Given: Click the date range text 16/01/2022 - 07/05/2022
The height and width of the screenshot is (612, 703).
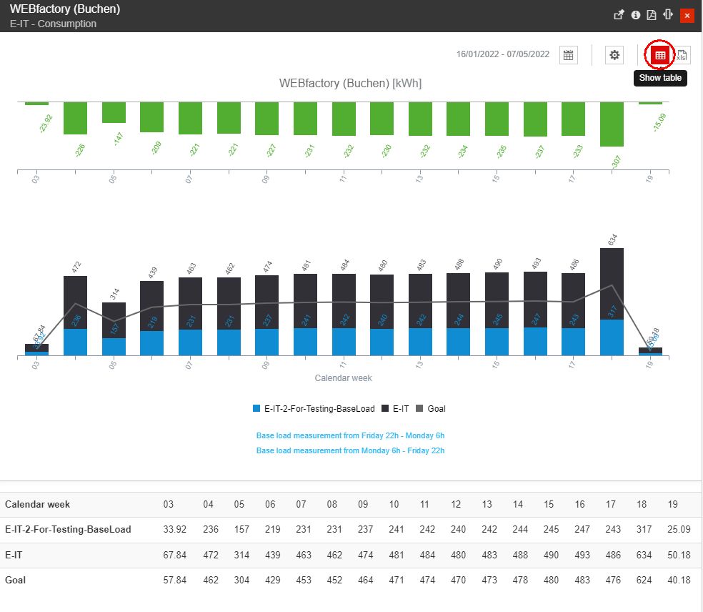Looking at the screenshot, I should pyautogui.click(x=503, y=55).
